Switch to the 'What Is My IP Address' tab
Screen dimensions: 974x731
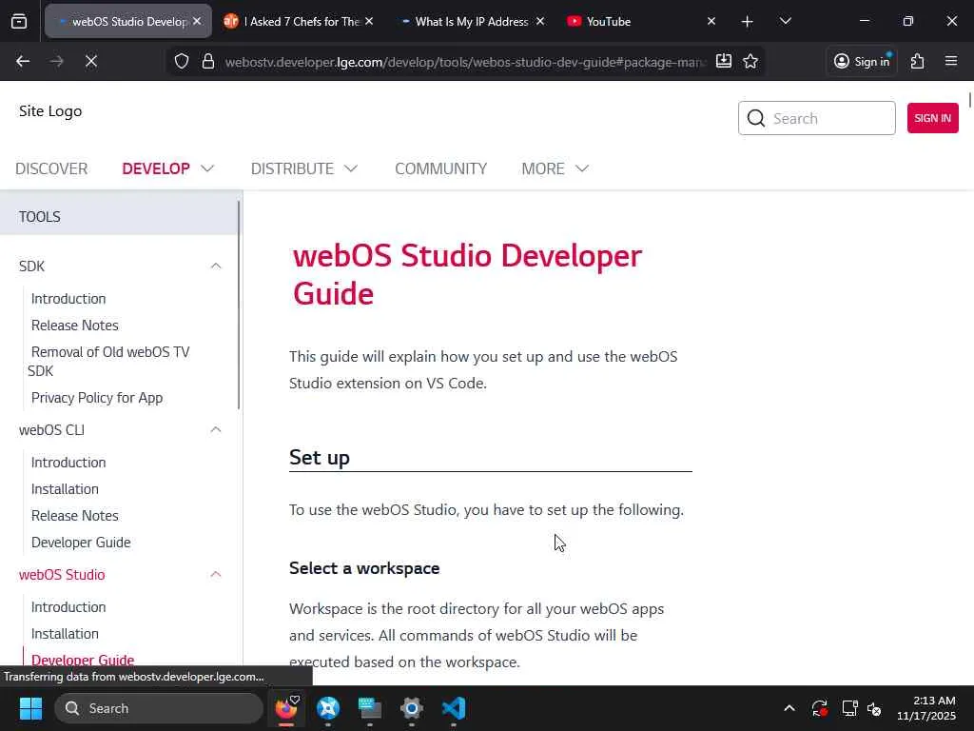(x=471, y=21)
